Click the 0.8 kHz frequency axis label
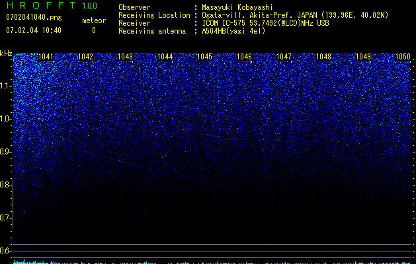The width and height of the screenshot is (416, 264). [x=5, y=185]
